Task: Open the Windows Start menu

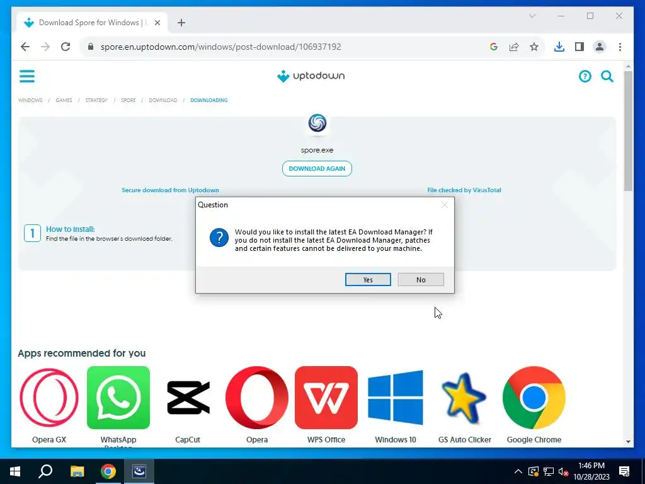Action: click(x=15, y=471)
